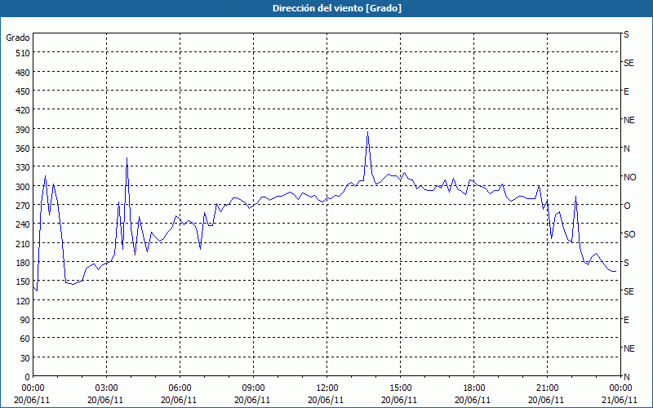Select the 12:00 time axis label
653x408 pixels.
(327, 388)
